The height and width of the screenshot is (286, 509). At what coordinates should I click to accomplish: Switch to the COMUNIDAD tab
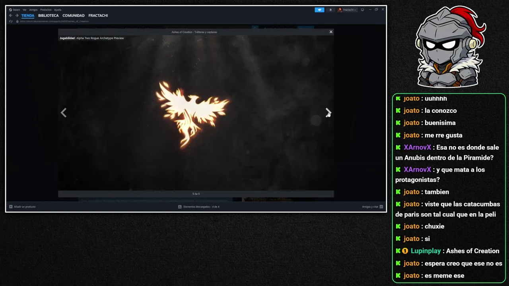tap(74, 15)
